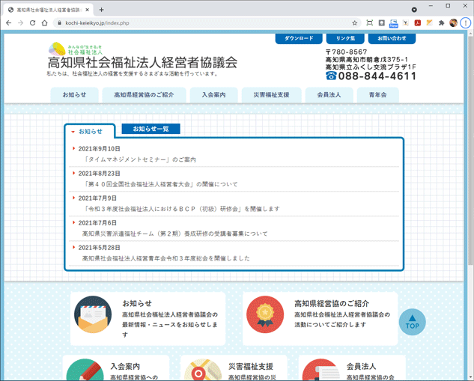Click the お知らせ card heading
Screen dimensions: 474x381
(137, 303)
